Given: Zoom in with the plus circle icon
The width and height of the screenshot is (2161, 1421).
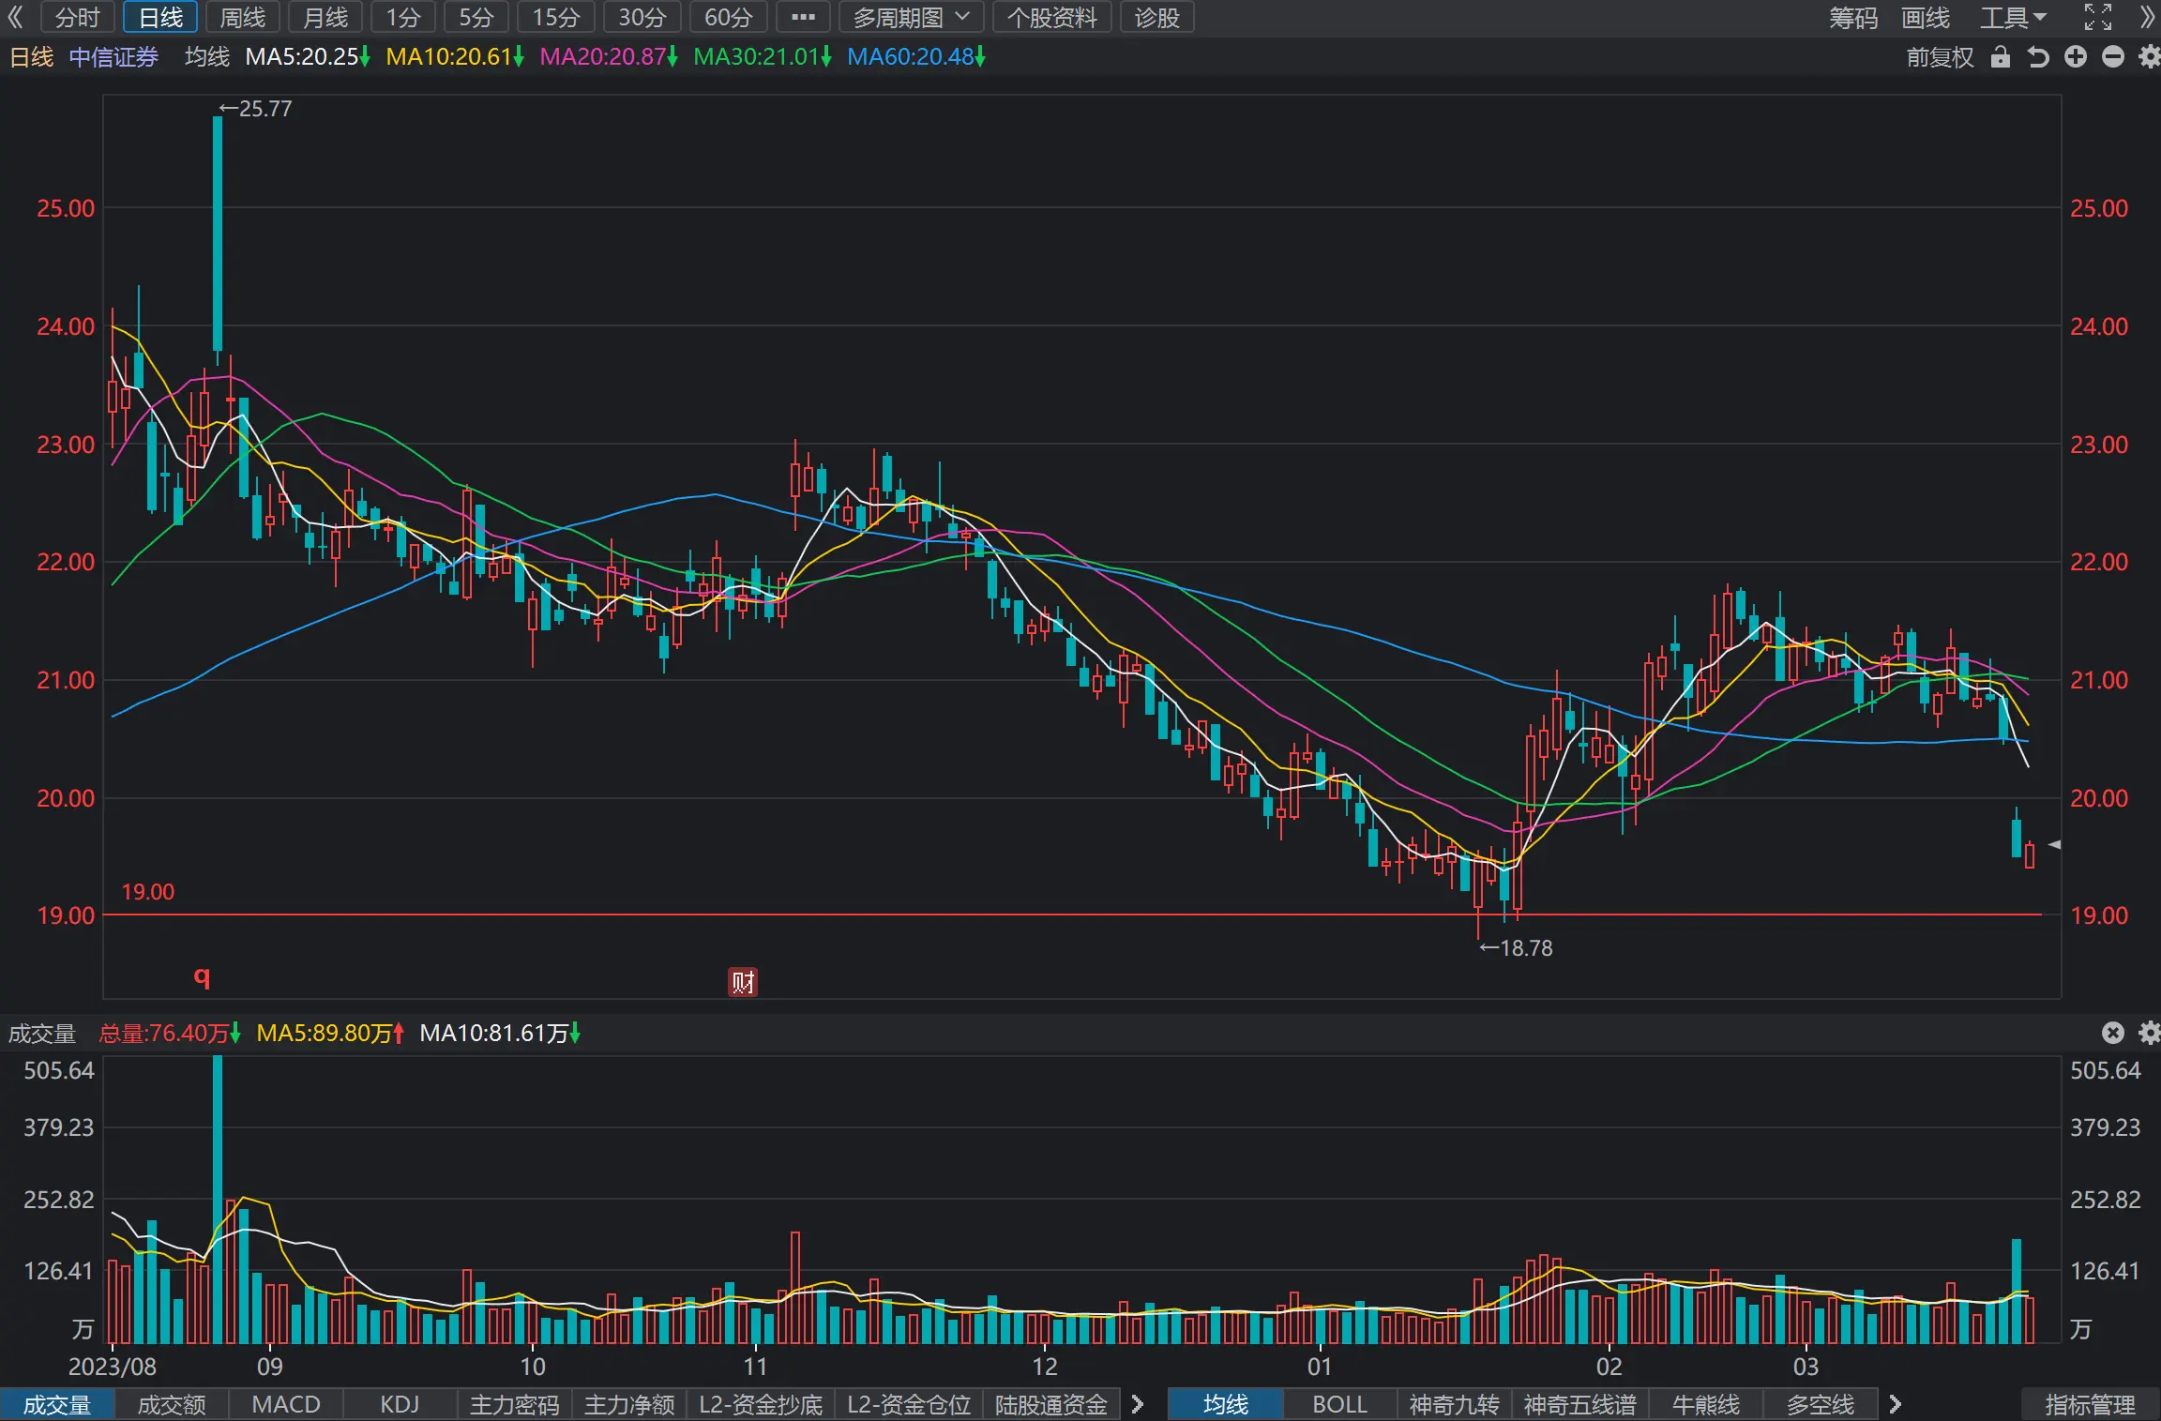Looking at the screenshot, I should pyautogui.click(x=2076, y=57).
